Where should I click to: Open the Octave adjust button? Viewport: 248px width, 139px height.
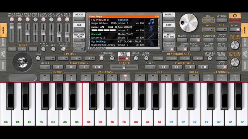click(195, 40)
